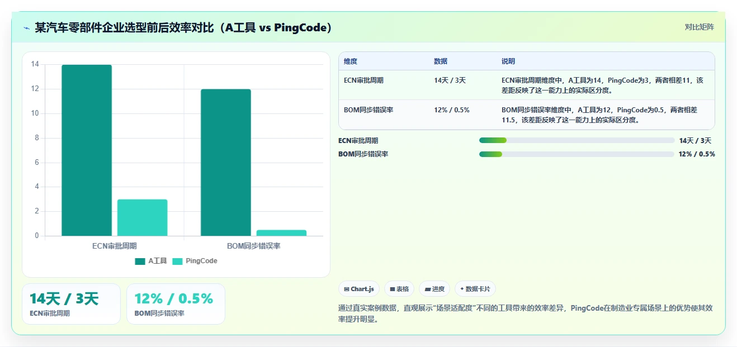Click the 14天 / 3天 table cell

pyautogui.click(x=450, y=80)
